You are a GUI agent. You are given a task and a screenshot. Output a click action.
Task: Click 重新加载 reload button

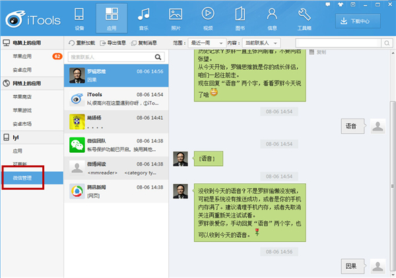coord(82,43)
